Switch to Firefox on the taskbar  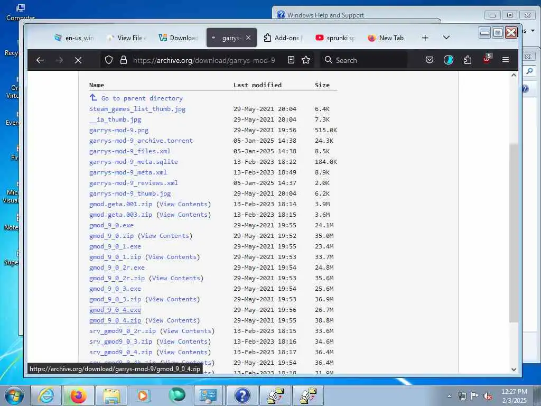[79, 395]
